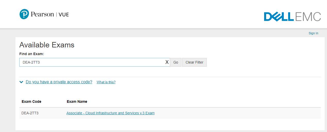Expand the private access code chevron
This screenshot has width=327, height=132.
(21, 82)
